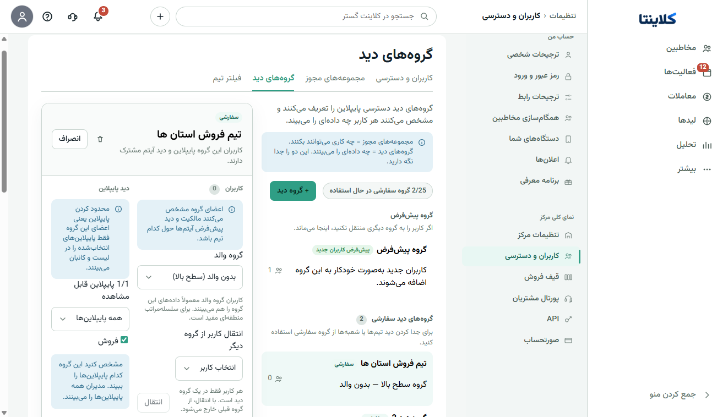This screenshot has width=728, height=417.
Task: Select کاربران و دسترسی in settings sidebar
Action: click(521, 256)
